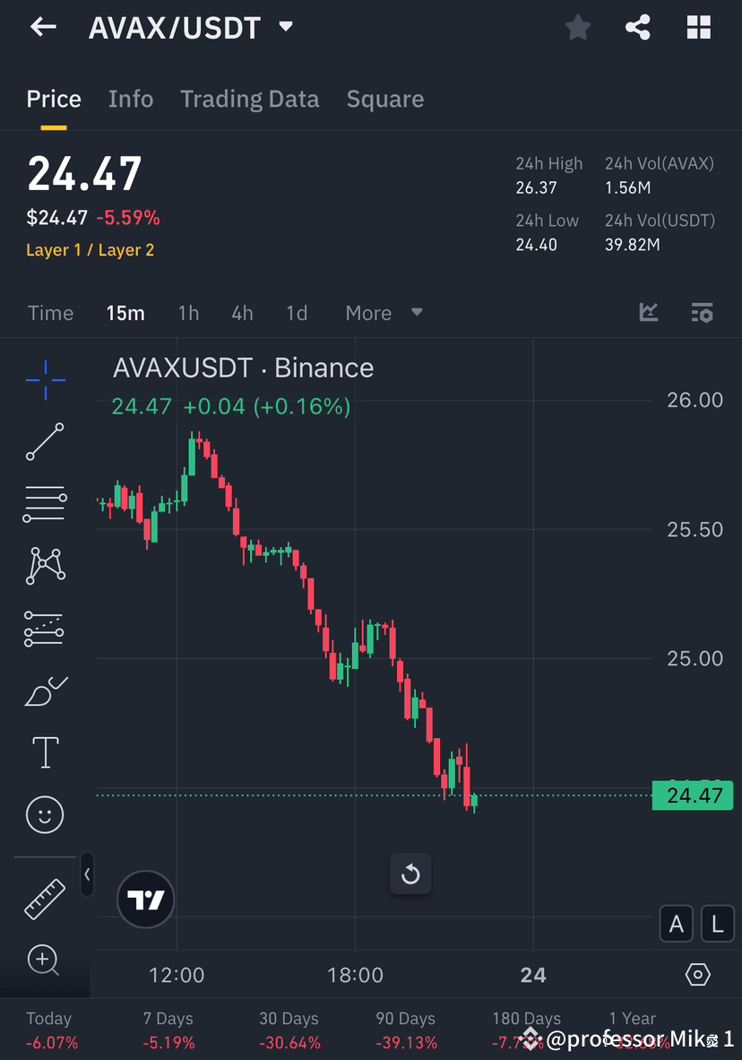Toggle auto scale with the A button
The image size is (742, 1060).
pyautogui.click(x=676, y=924)
